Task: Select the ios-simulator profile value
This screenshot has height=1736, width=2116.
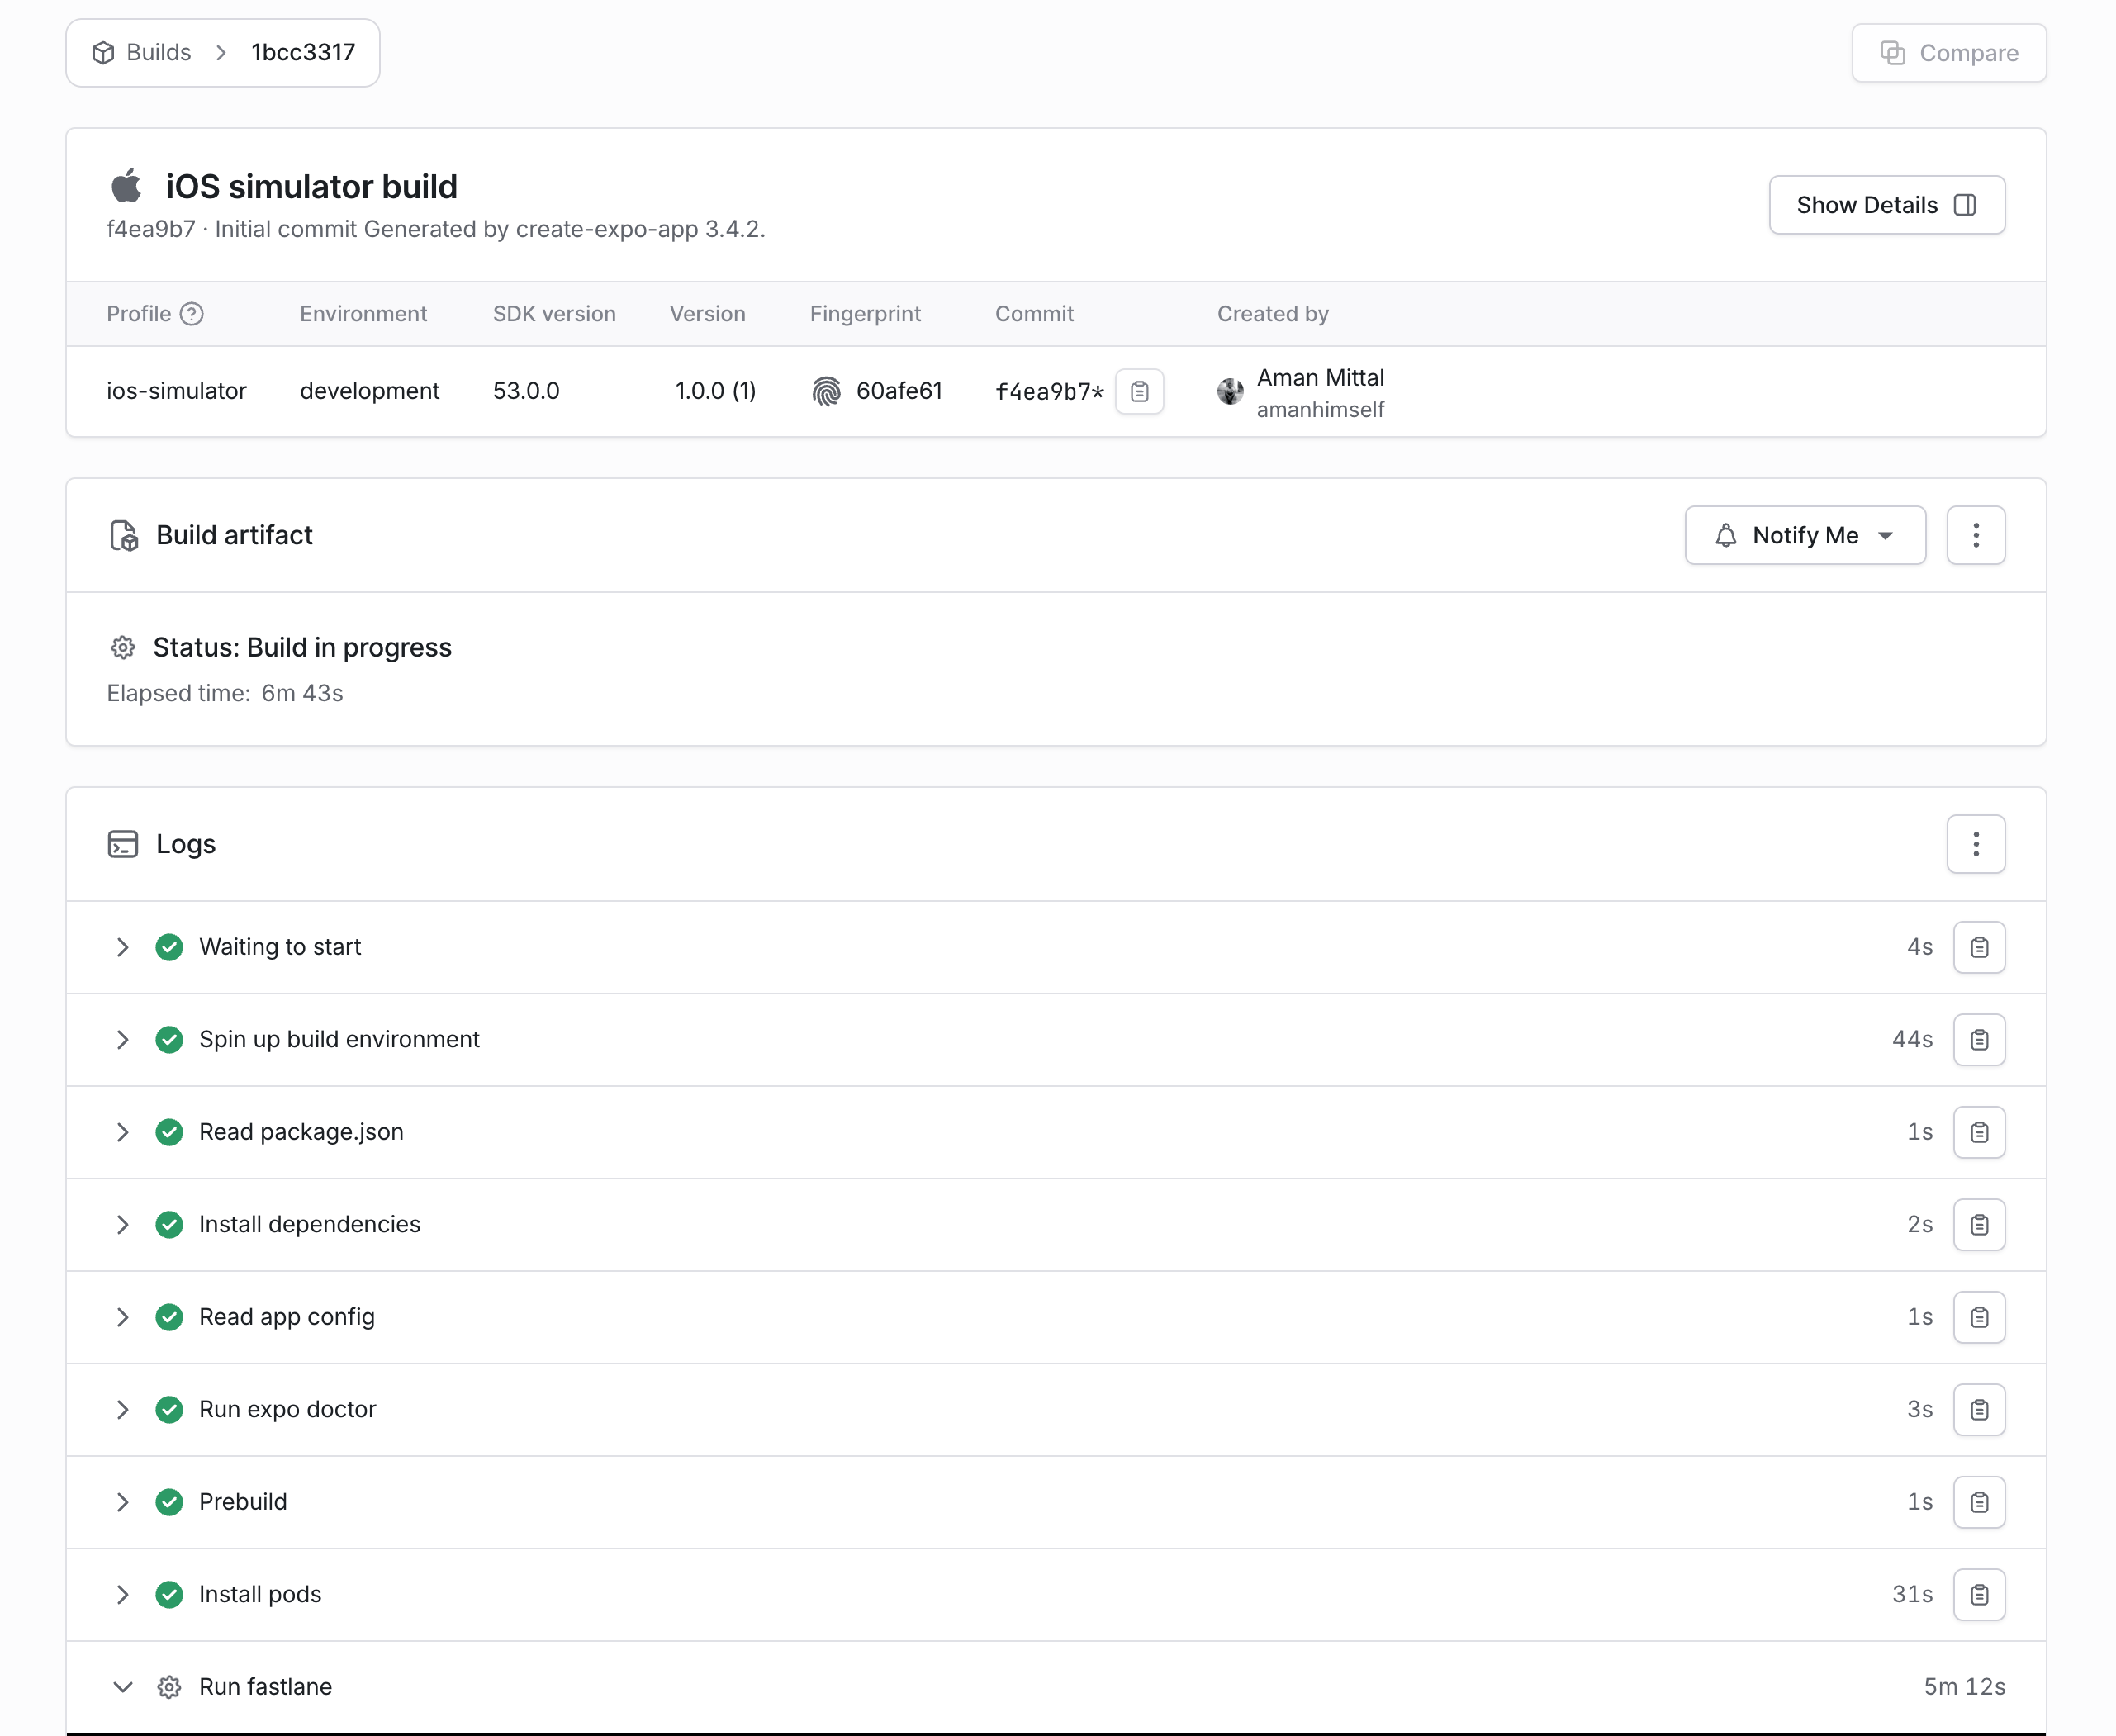Action: click(x=176, y=391)
